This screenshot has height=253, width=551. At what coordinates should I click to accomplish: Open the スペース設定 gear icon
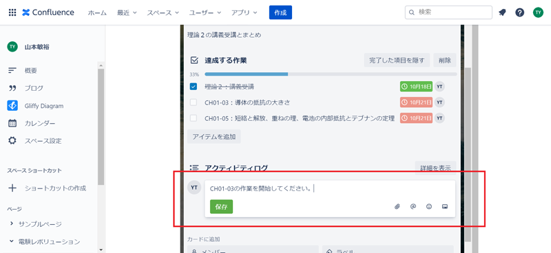tap(12, 141)
